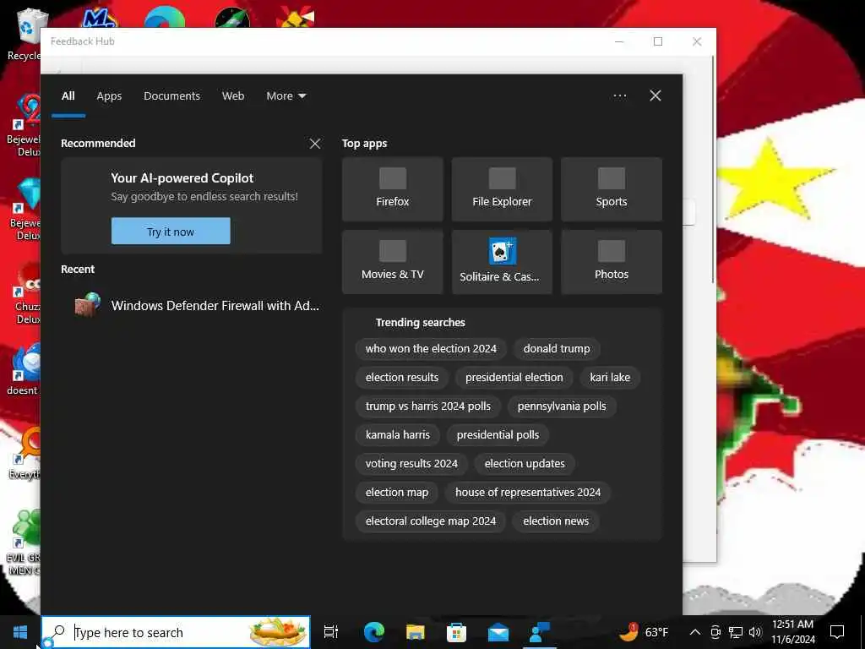Focus the 'Type here to search' box
The width and height of the screenshot is (865, 649).
pyautogui.click(x=176, y=632)
